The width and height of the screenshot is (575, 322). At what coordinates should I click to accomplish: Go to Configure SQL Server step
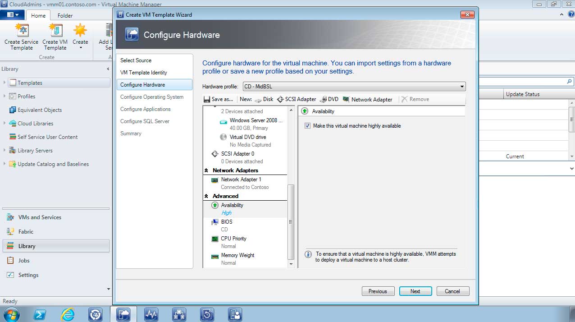click(145, 121)
